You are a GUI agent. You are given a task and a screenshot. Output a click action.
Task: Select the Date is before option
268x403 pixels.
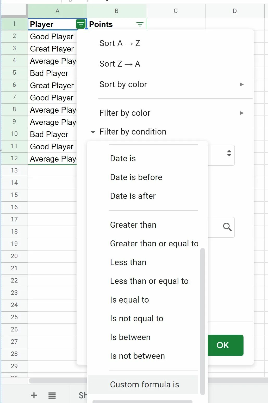pyautogui.click(x=136, y=177)
